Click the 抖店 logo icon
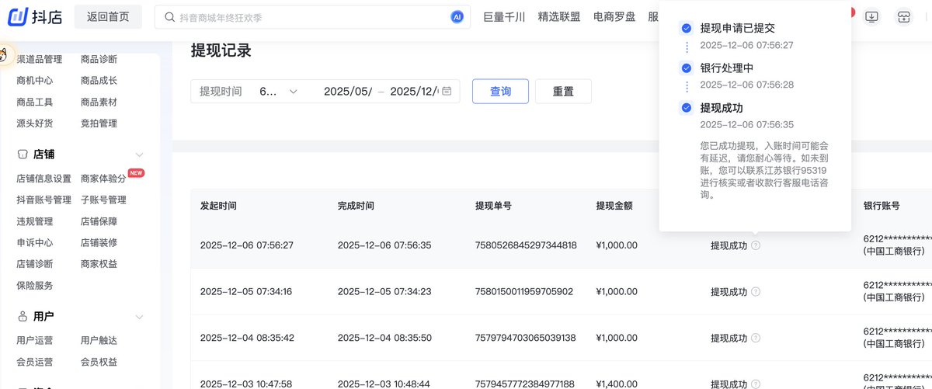The image size is (932, 389). (x=18, y=16)
